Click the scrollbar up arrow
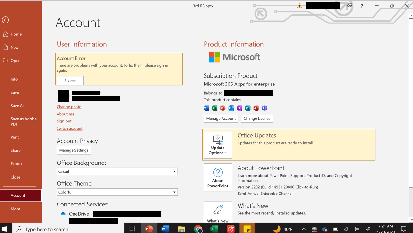 tap(411, 16)
